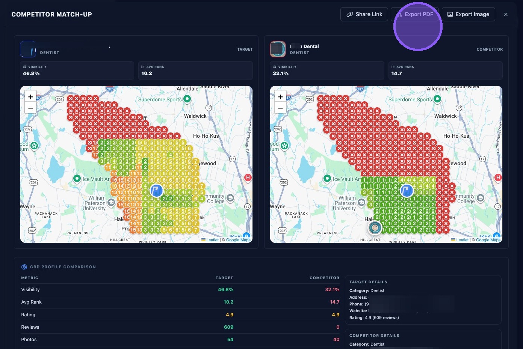Click the hospital H marker on target map

tap(248, 178)
